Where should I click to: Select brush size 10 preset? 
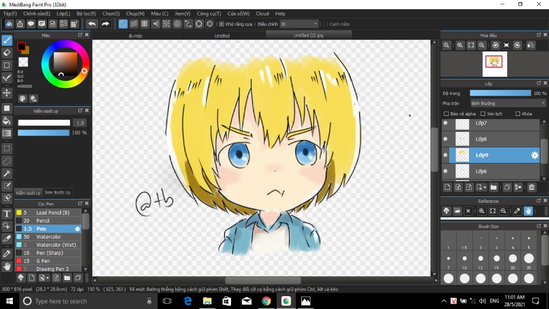464,261
